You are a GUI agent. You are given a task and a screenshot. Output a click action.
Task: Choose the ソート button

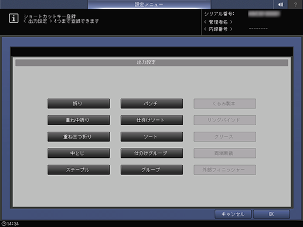coord(152,137)
